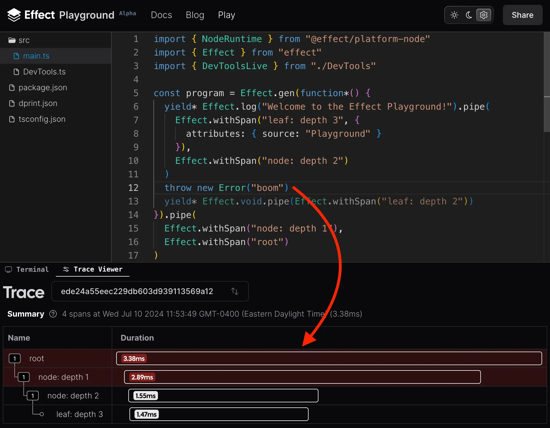The image size is (550, 428).
Task: Switch to light theme with sun icon
Action: [x=454, y=15]
